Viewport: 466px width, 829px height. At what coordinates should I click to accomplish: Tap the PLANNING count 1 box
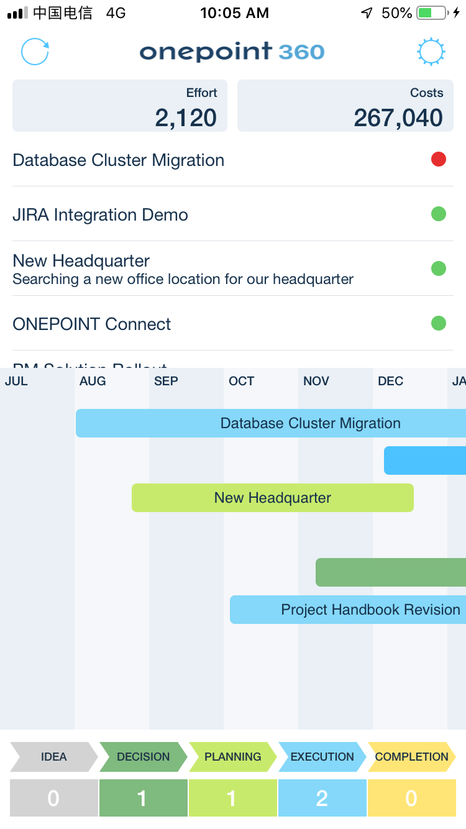tap(232, 798)
